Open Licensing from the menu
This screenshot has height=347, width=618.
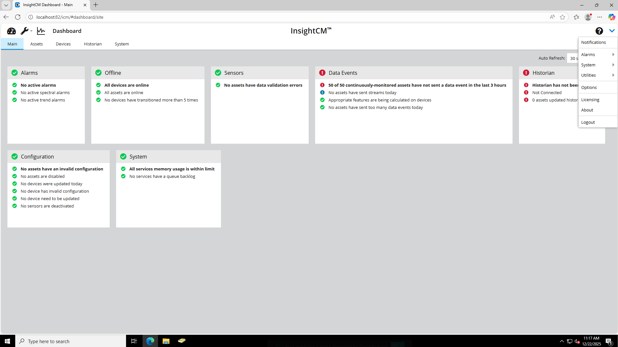pyautogui.click(x=598, y=100)
